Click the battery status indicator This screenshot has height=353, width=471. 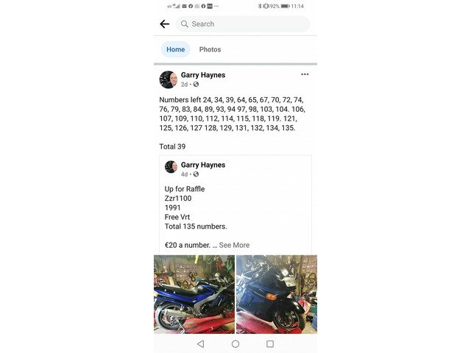pyautogui.click(x=285, y=6)
